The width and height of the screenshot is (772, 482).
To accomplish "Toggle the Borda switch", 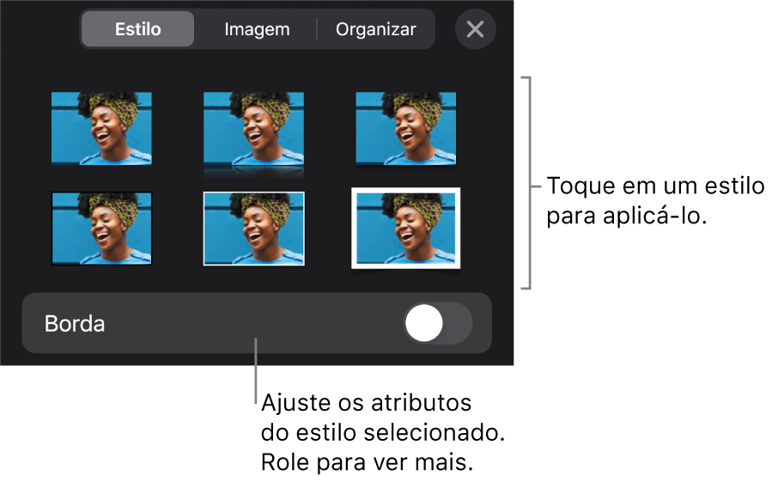I will tap(438, 323).
